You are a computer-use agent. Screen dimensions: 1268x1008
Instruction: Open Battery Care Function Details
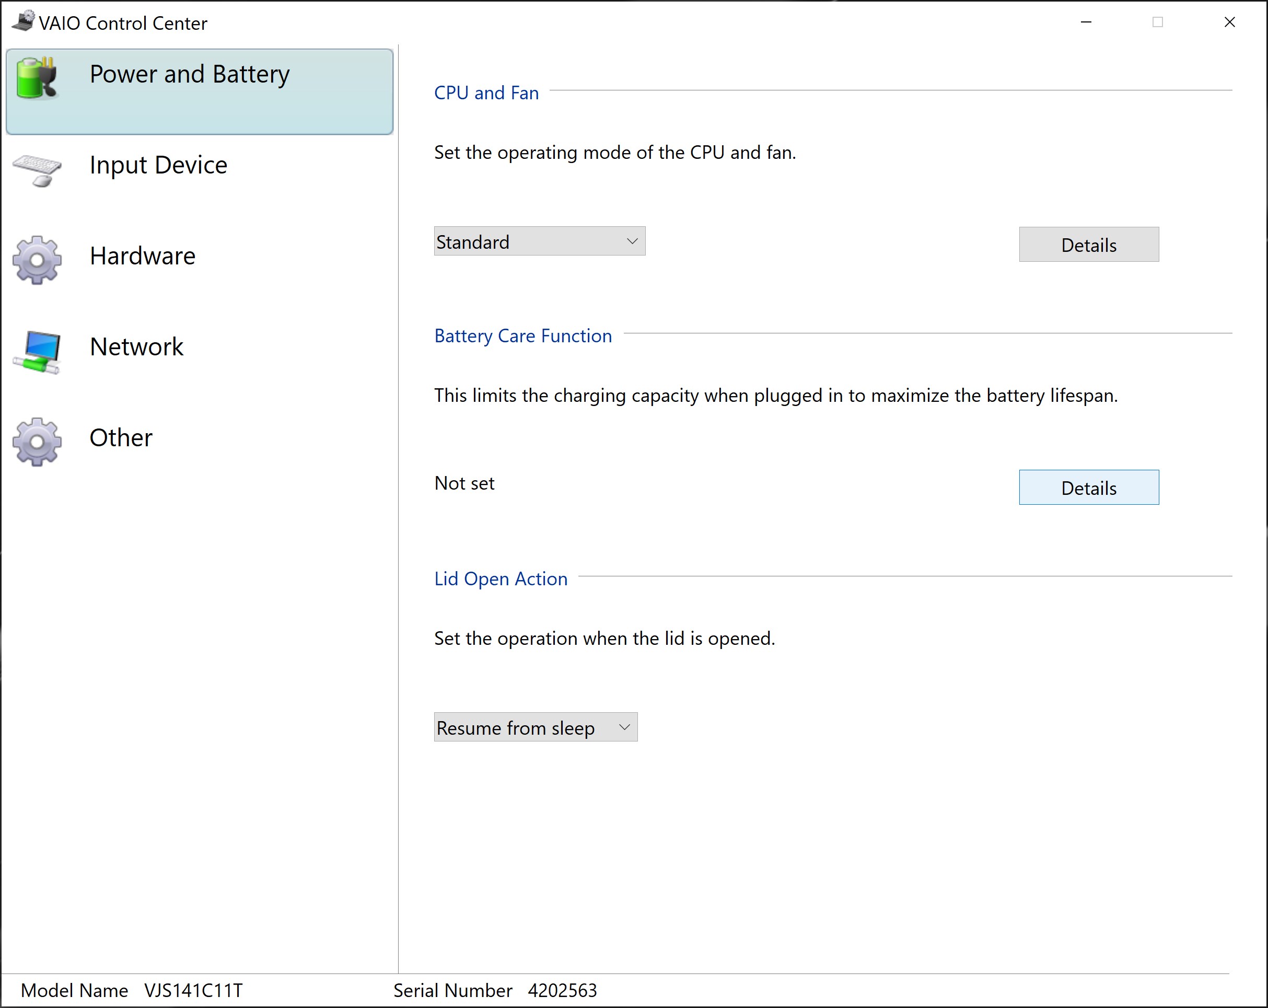pos(1088,488)
